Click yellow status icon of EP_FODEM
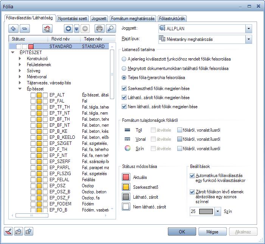The image size is (265, 244). 39,204
